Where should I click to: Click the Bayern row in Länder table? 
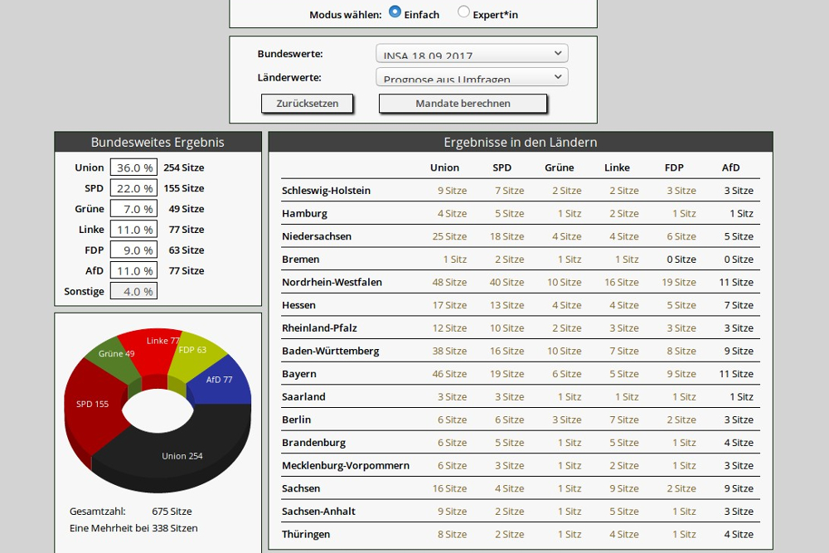[x=299, y=374]
